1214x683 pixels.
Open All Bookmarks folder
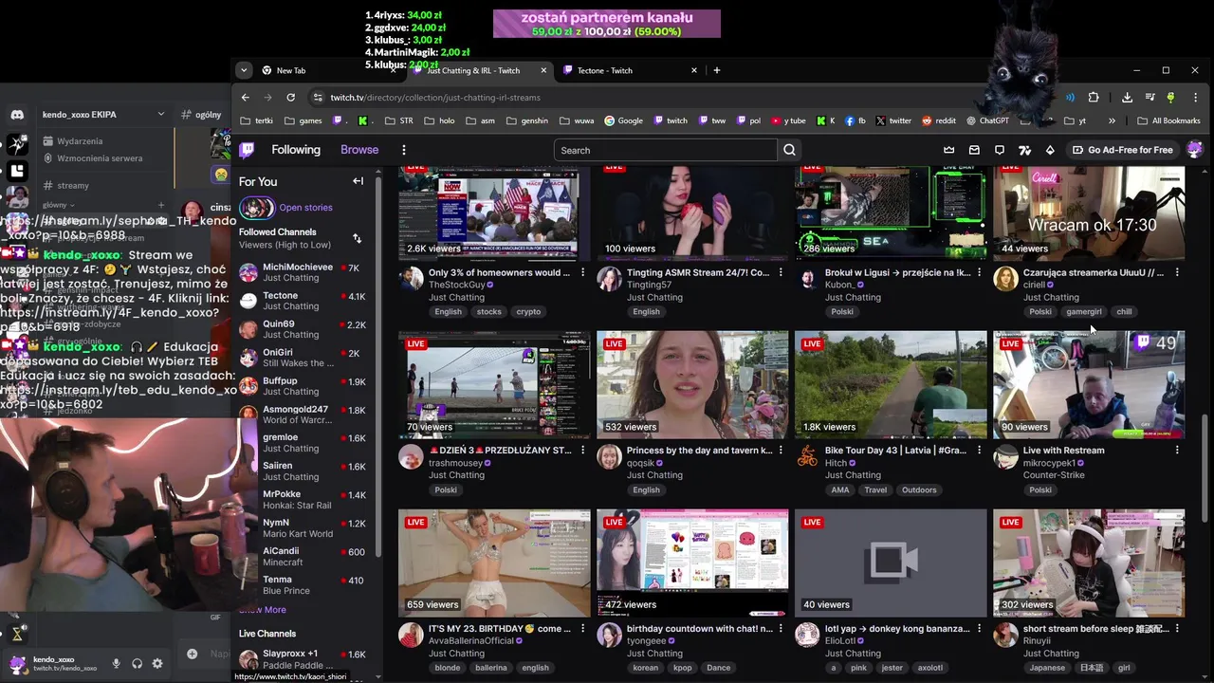[1168, 120]
